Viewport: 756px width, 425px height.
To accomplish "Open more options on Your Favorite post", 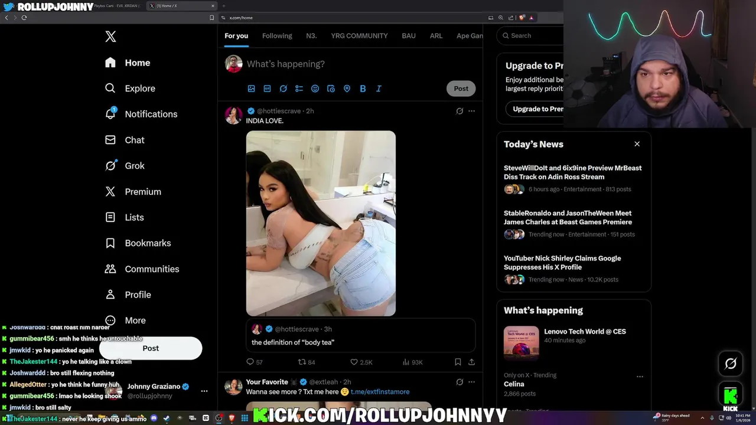I will tap(471, 382).
